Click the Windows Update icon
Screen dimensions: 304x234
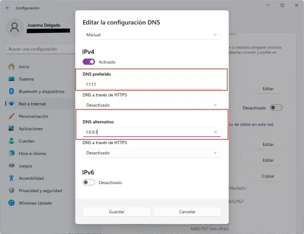coord(11,203)
